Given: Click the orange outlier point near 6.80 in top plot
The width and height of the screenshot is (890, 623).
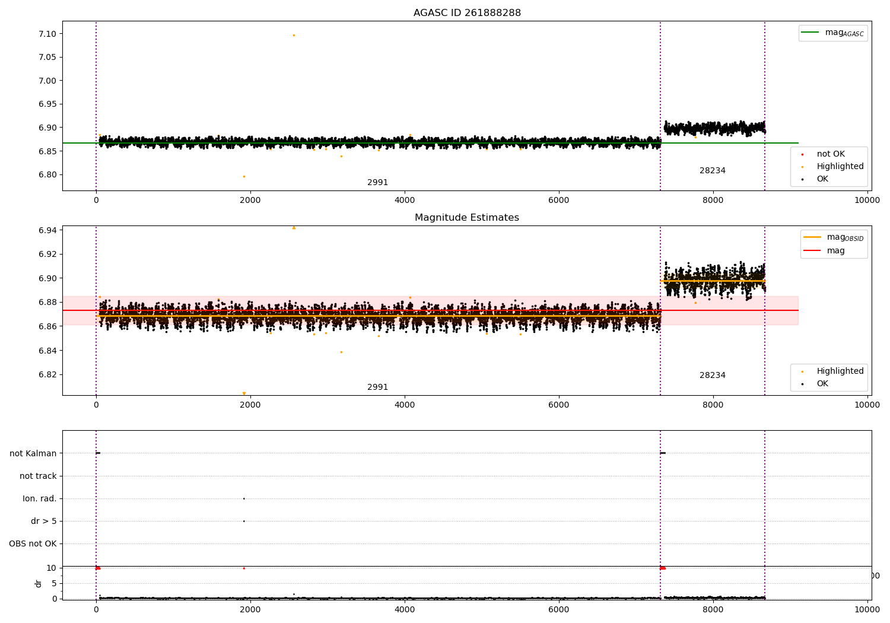Looking at the screenshot, I should point(244,176).
